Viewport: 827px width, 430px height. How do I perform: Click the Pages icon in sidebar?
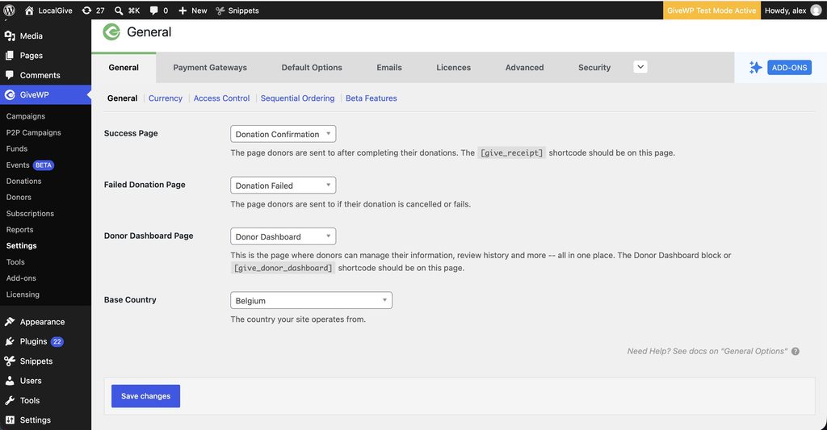(x=10, y=56)
